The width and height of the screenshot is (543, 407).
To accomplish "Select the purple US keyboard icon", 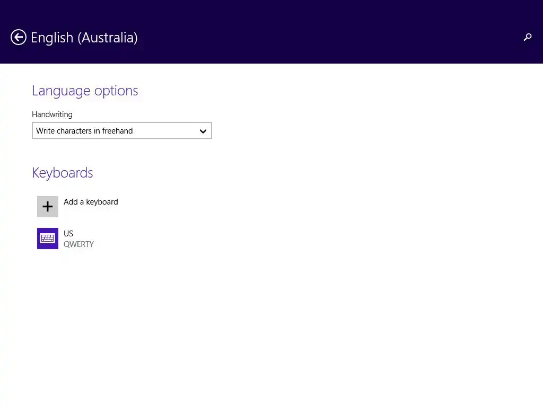I will point(48,238).
